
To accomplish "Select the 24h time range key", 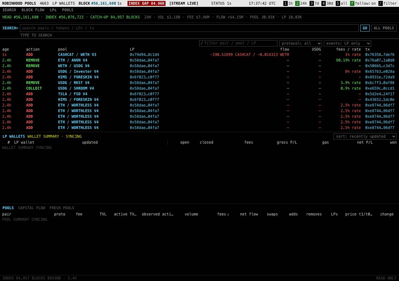I will click(x=301, y=3).
